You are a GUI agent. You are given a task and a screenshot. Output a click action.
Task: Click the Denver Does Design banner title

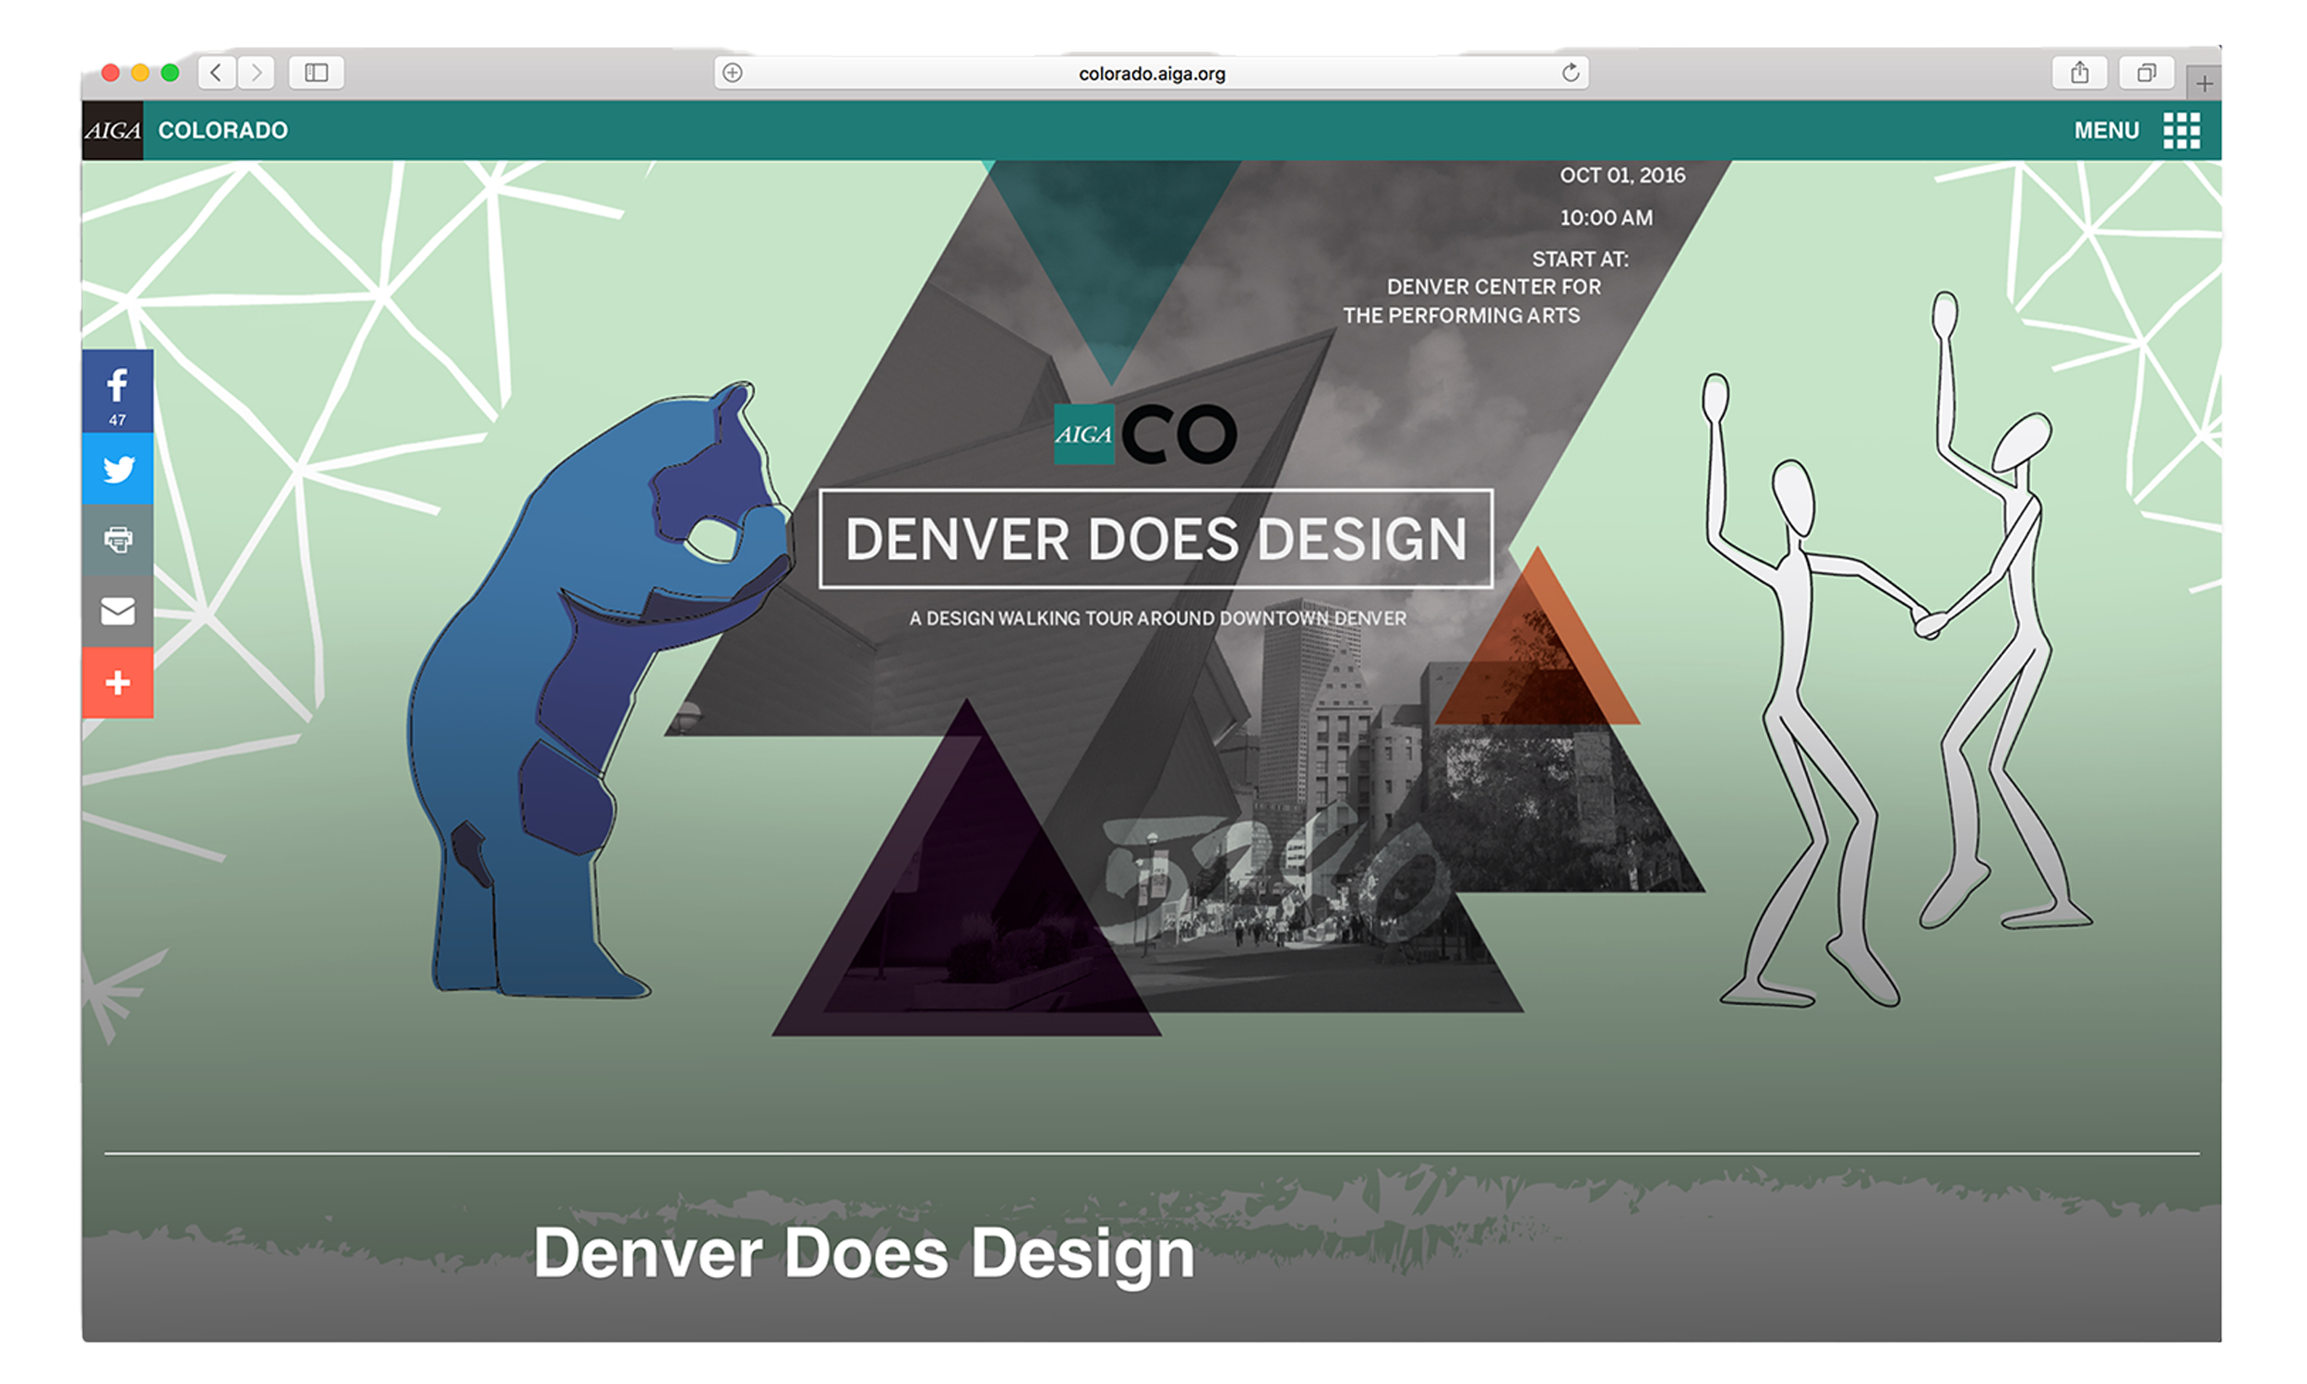click(x=1156, y=539)
